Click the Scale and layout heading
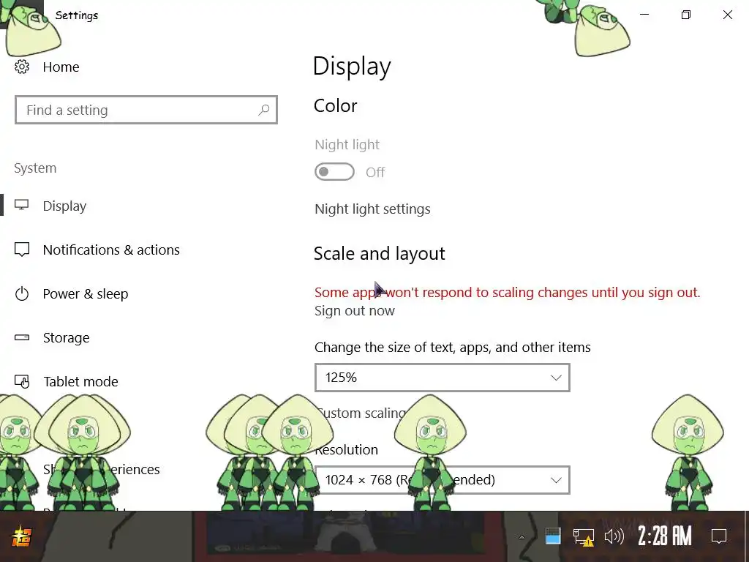Viewport: 749px width, 562px height. (380, 253)
